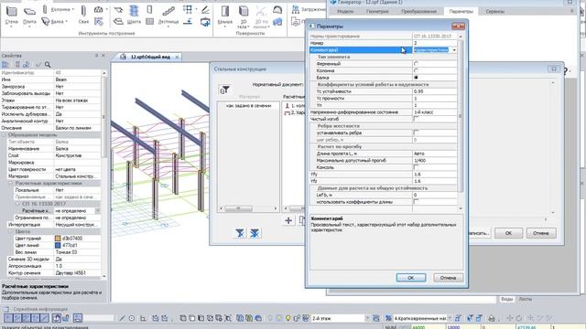Click the circle snap icon in bottom toolbar
The image size is (586, 329).
132,318
